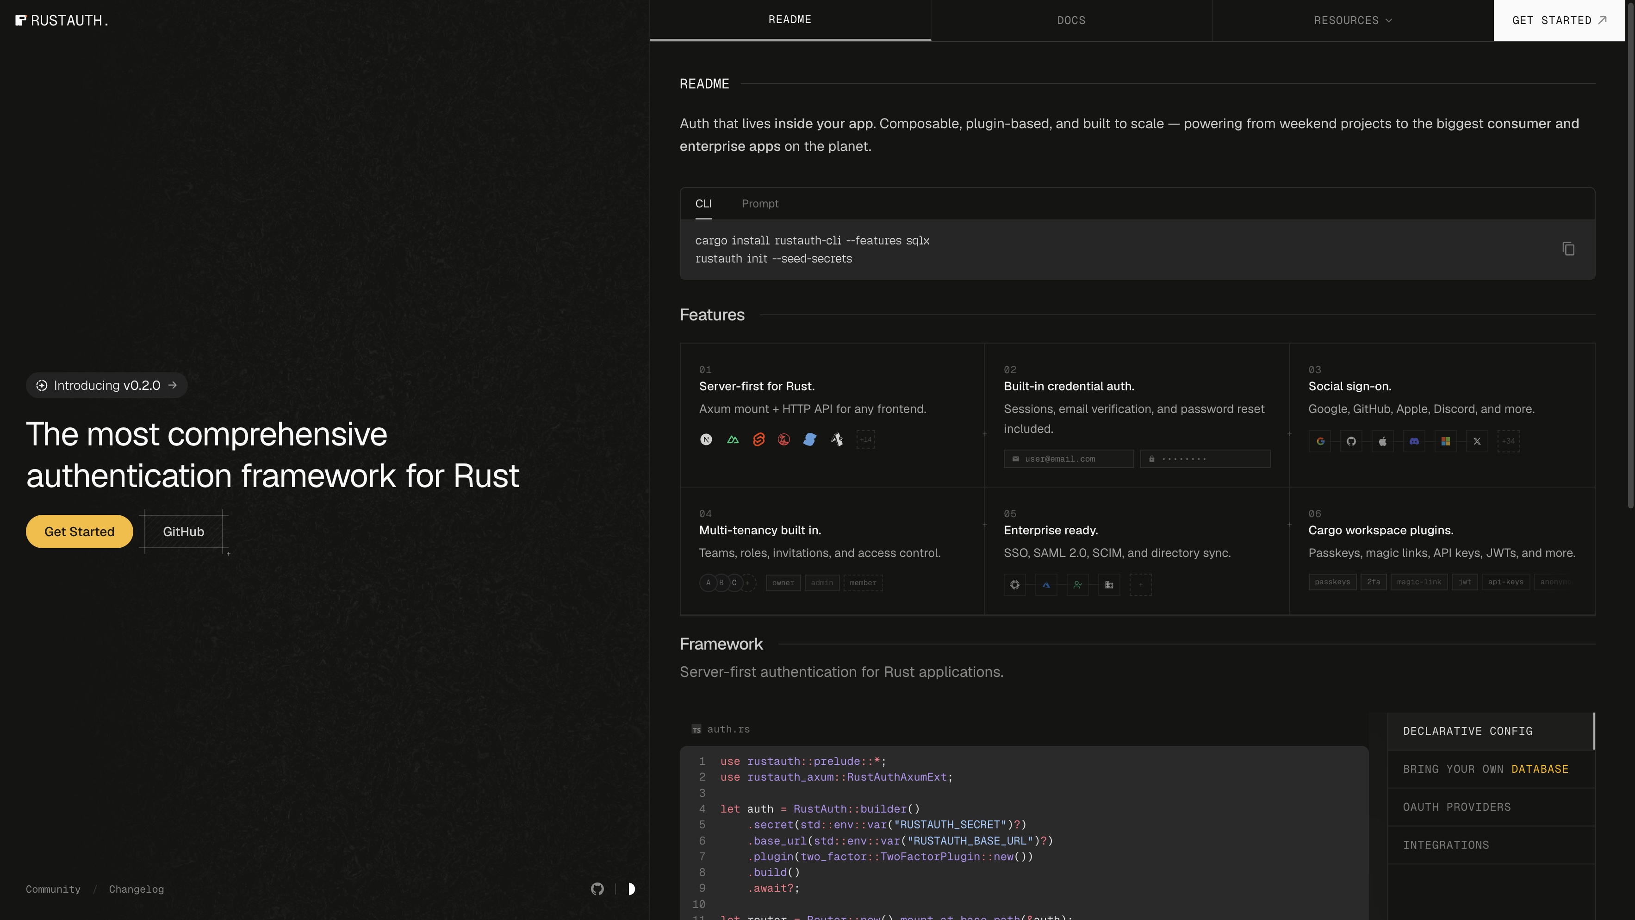Screen dimensions: 1635x920
Task: Open the Introducing v0.2.0 announcement
Action: click(x=106, y=385)
